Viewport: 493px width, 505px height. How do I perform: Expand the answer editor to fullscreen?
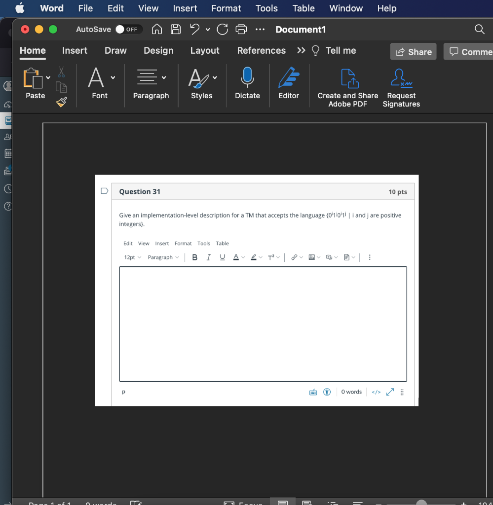(x=390, y=392)
